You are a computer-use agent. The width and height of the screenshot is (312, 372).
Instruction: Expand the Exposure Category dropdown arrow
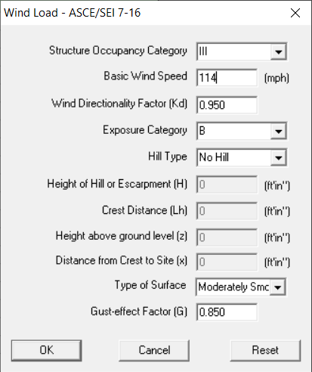[x=278, y=131]
